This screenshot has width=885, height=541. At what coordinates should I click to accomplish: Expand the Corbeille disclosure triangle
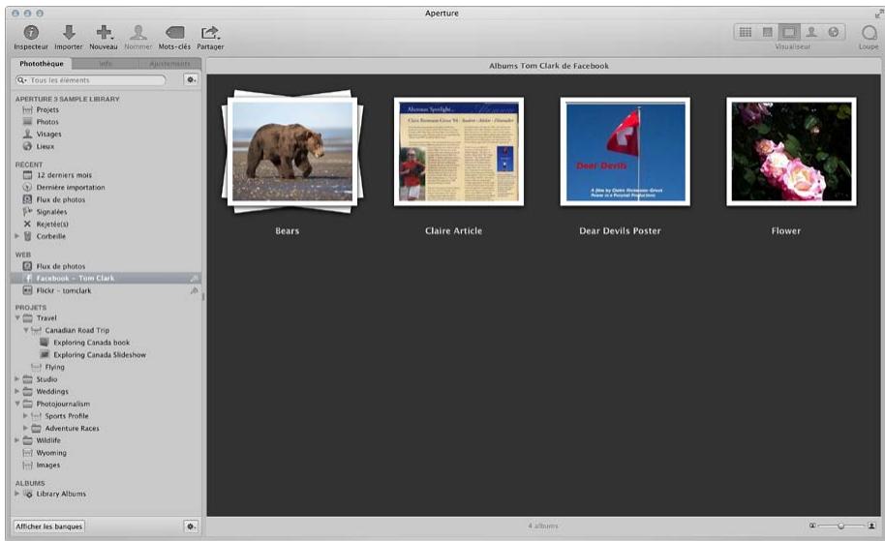click(16, 236)
